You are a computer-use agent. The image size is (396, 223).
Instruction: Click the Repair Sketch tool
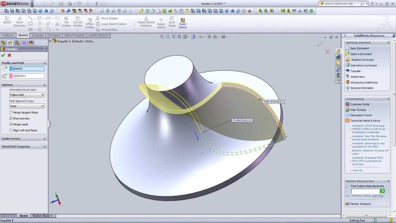point(161,23)
